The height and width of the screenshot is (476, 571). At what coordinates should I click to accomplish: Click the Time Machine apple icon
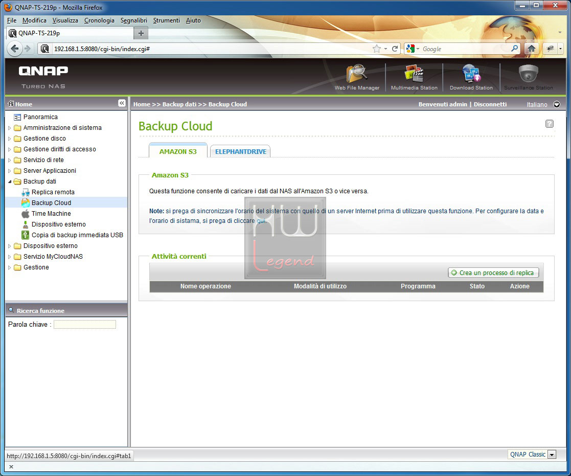(26, 213)
